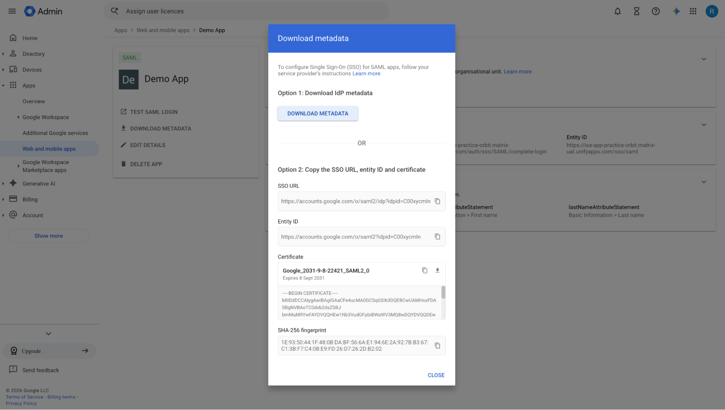Expand the Account section
This screenshot has height=410, width=725.
coord(3,216)
